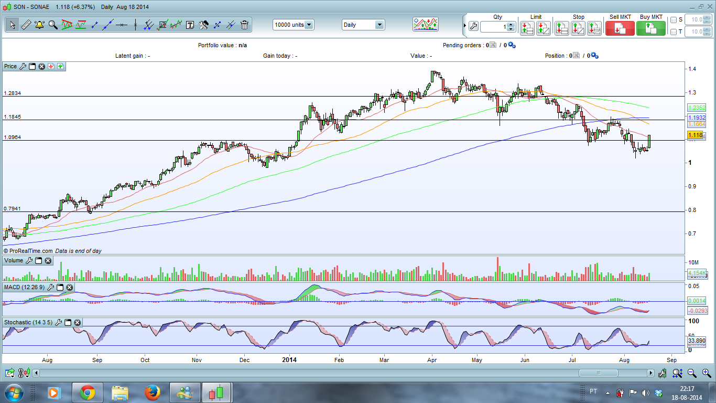This screenshot has height=403, width=716.
Task: Remove the Stochastic indicator panel
Action: click(x=77, y=322)
